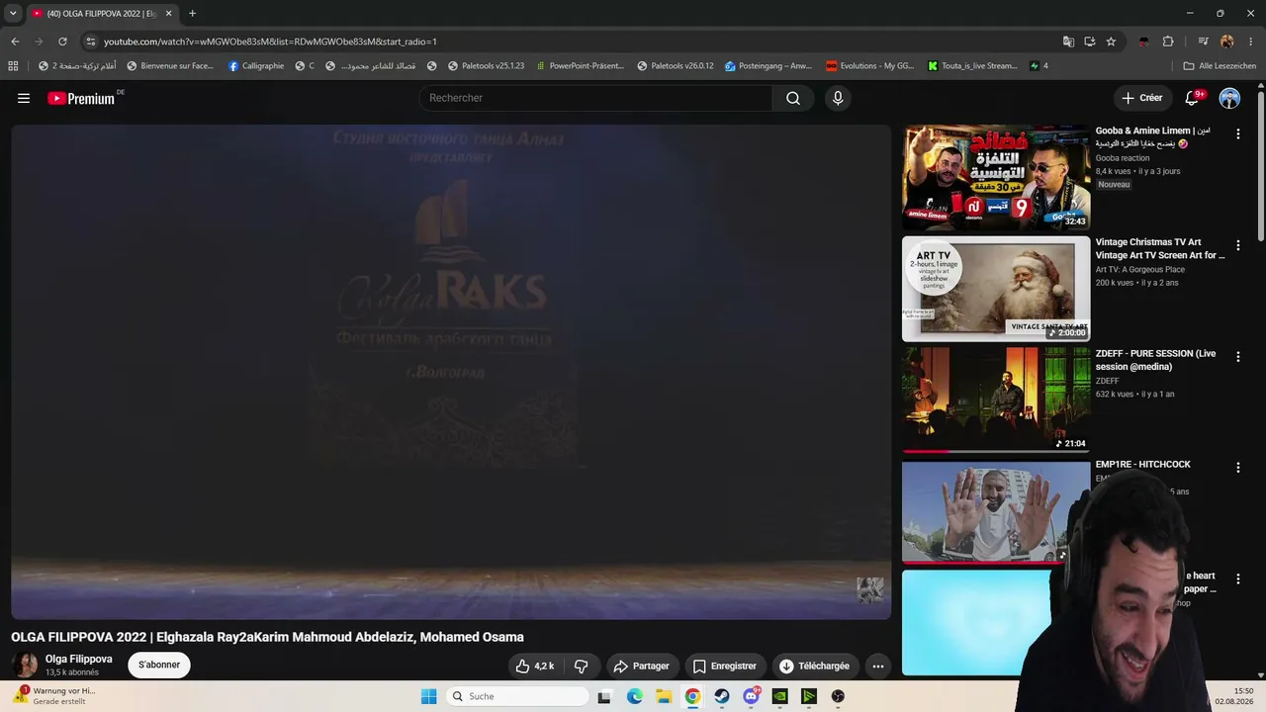Open OBS Studio from the taskbar

838,696
